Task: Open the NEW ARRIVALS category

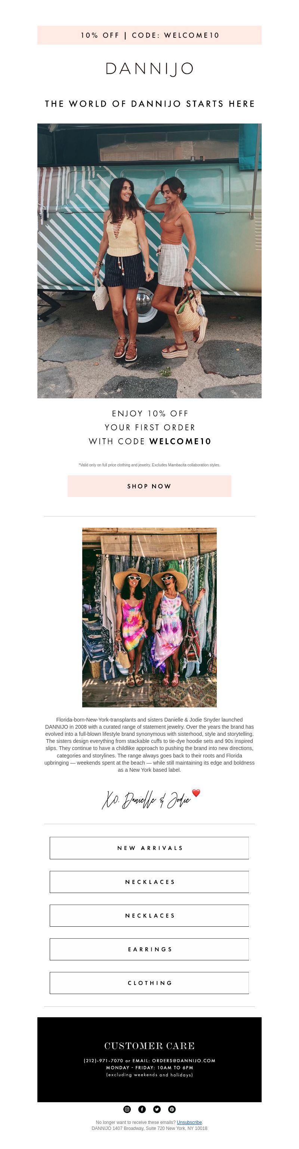Action: pyautogui.click(x=149, y=848)
